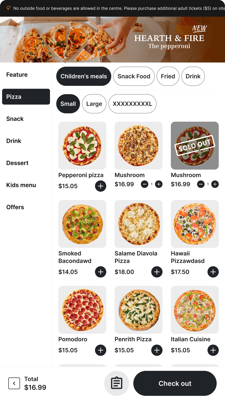Switch to the Snack Food tab

pos(134,76)
